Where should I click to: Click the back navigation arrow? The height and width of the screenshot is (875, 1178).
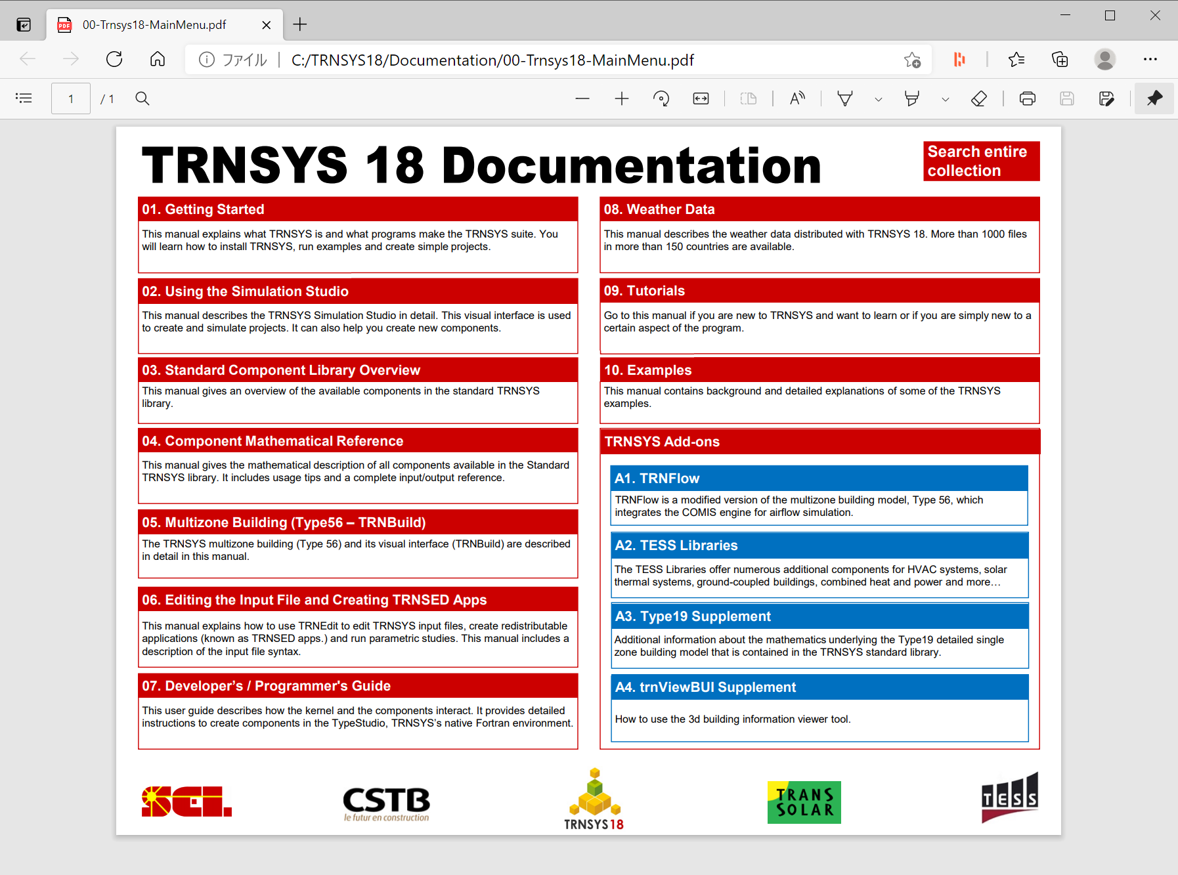pyautogui.click(x=28, y=59)
